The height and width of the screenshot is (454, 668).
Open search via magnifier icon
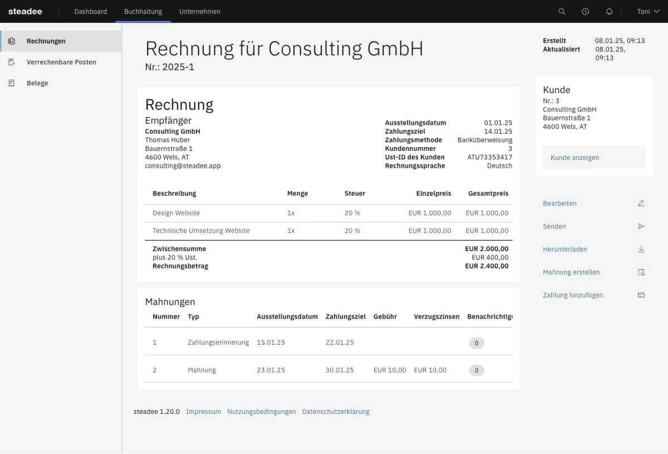[x=562, y=12]
